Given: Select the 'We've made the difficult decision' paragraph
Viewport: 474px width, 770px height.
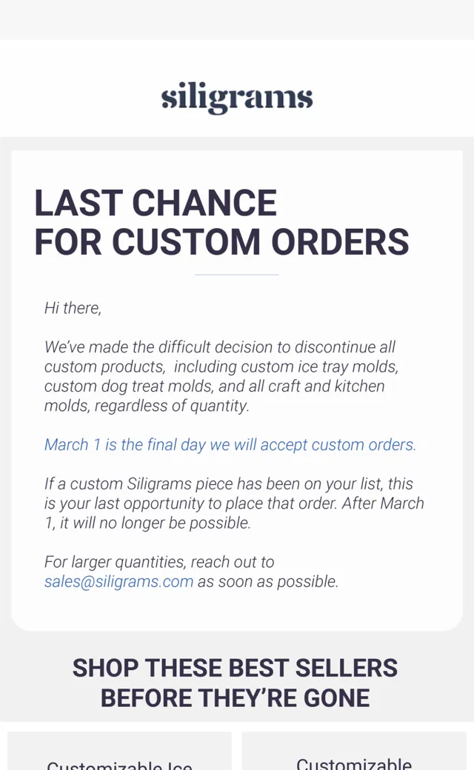Looking at the screenshot, I should 221,376.
